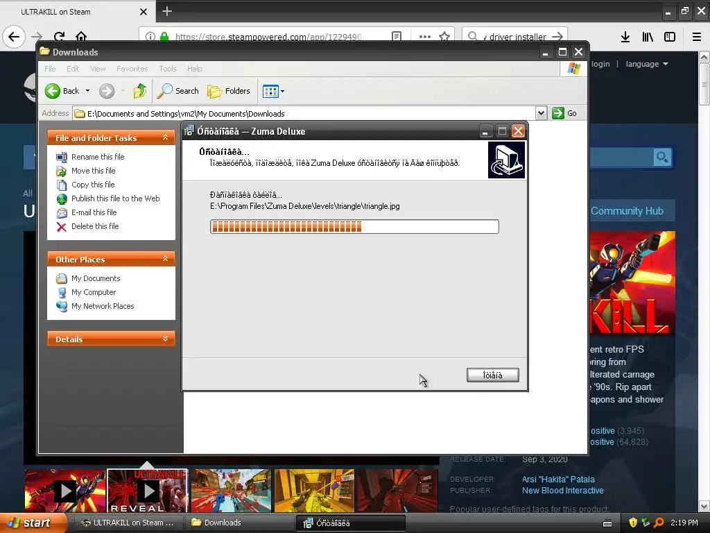The height and width of the screenshot is (533, 710).
Task: Click the security shield tray icon
Action: pos(633,523)
